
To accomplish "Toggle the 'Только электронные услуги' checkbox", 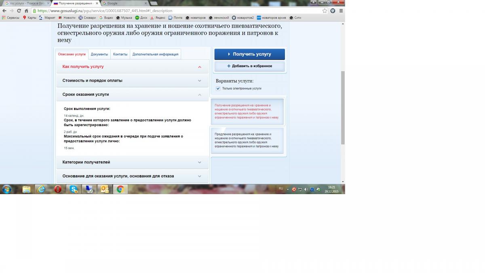I will 218,89.
